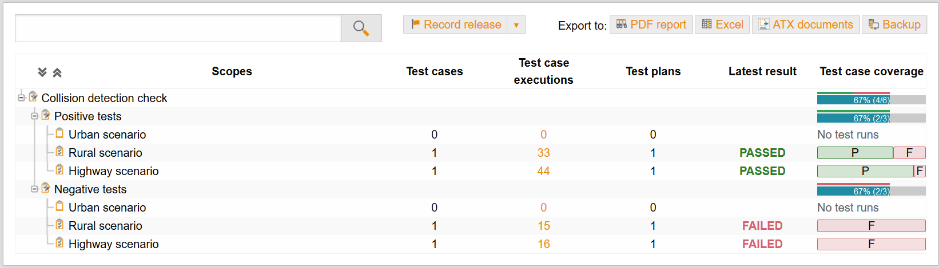Collapse the Collision detection check tree node
939x268 pixels.
[21, 98]
